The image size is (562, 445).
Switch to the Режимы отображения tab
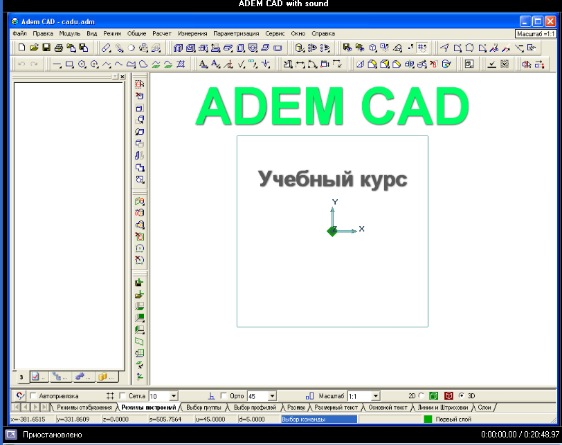[84, 408]
